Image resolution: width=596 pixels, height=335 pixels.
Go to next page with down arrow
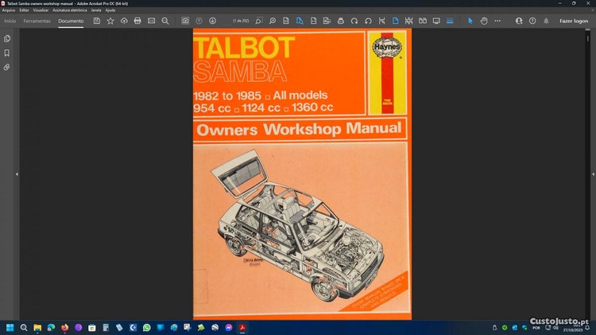click(x=212, y=21)
